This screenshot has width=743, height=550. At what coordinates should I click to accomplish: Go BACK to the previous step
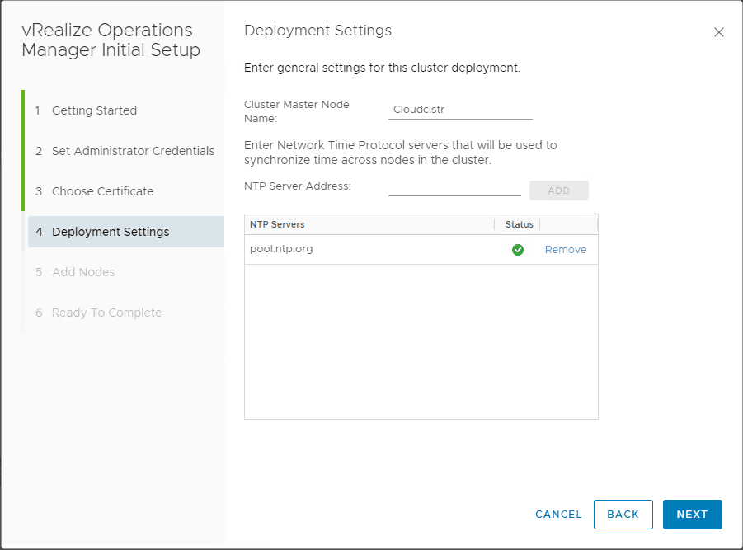623,515
